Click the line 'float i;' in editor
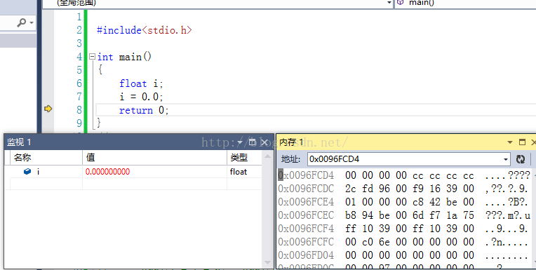The height and width of the screenshot is (270, 536). [x=141, y=83]
